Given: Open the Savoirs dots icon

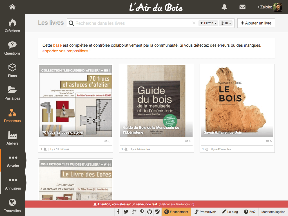Looking at the screenshot, I should pyautogui.click(x=13, y=157).
